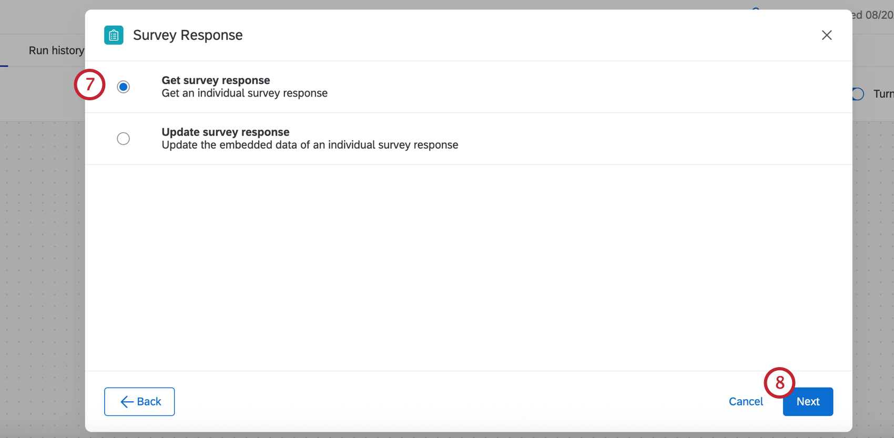Viewport: 894px width, 438px height.
Task: Click the Update the embedded data description text
Action: coord(310,145)
